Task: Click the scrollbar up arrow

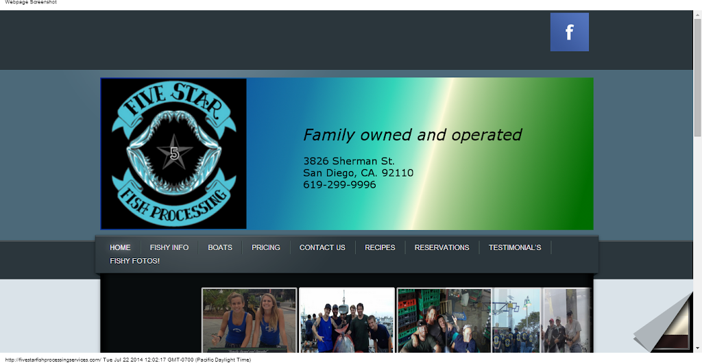Action: [697, 14]
